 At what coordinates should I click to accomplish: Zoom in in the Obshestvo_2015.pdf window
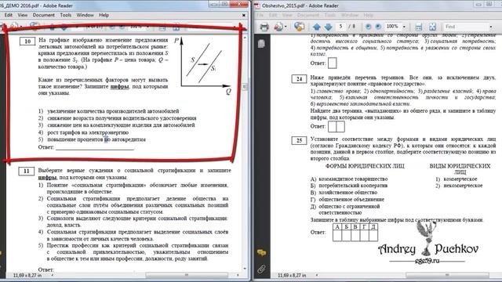point(378,27)
